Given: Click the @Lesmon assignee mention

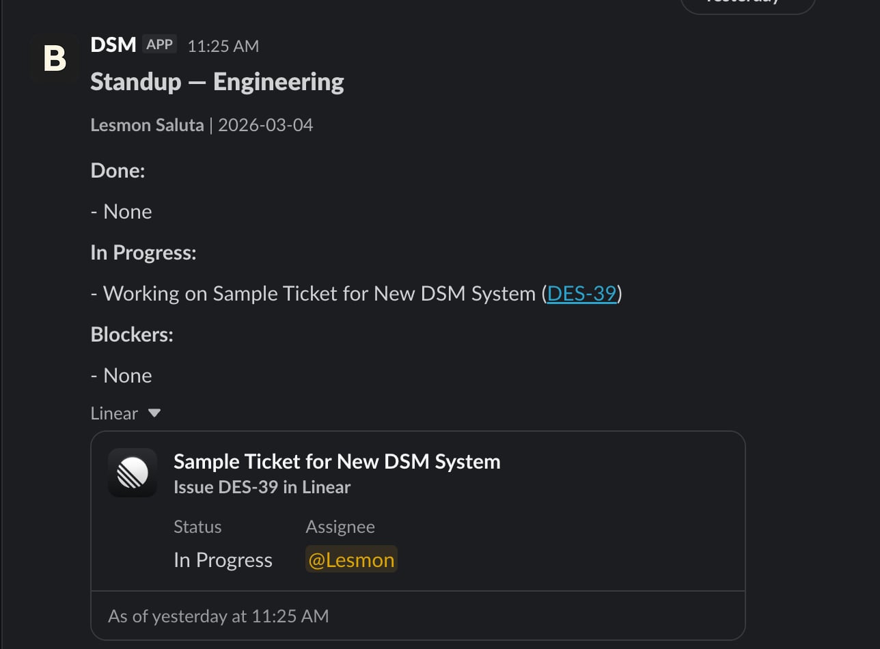Looking at the screenshot, I should coord(351,560).
